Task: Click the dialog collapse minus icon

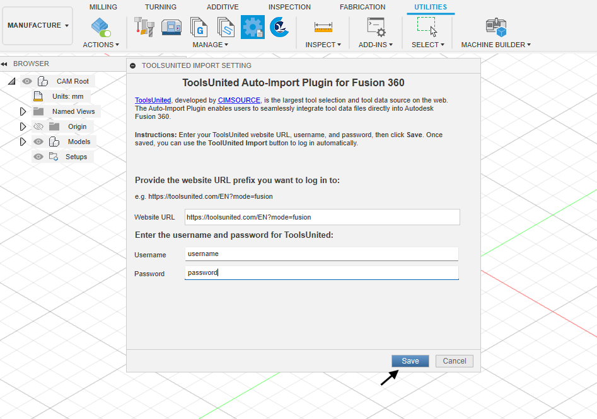Action: 133,65
